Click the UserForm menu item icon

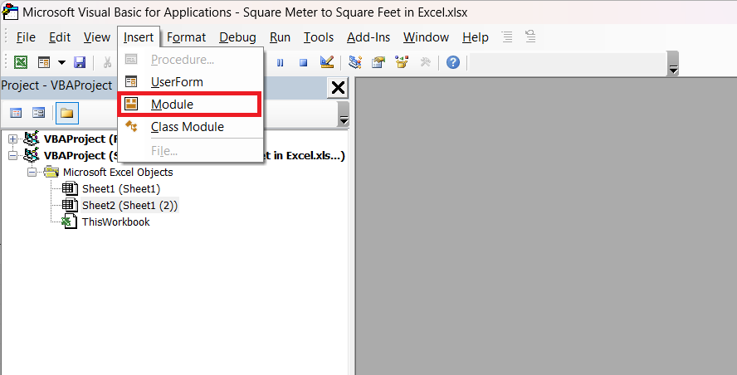coord(131,82)
